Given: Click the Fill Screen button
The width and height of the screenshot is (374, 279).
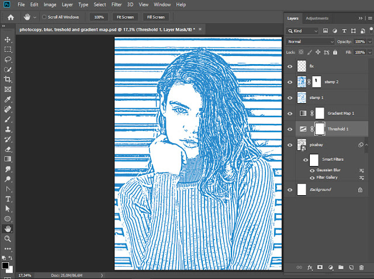Looking at the screenshot, I should coord(156,17).
